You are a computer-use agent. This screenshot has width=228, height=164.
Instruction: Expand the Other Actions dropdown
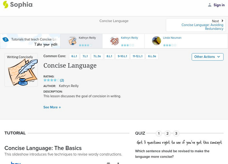point(207,57)
